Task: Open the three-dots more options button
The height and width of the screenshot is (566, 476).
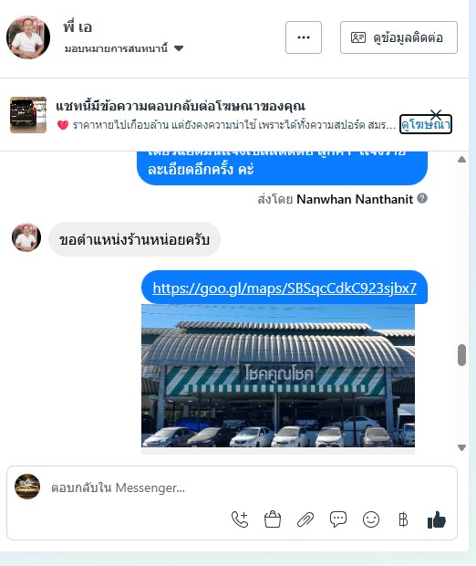Action: [x=304, y=37]
